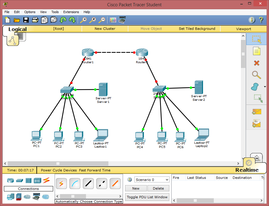Click the Viewport button
The height and width of the screenshot is (206, 269).
[243, 29]
